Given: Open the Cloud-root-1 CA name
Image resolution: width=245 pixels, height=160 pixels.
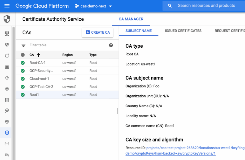Looking at the screenshot, I should [39, 79].
